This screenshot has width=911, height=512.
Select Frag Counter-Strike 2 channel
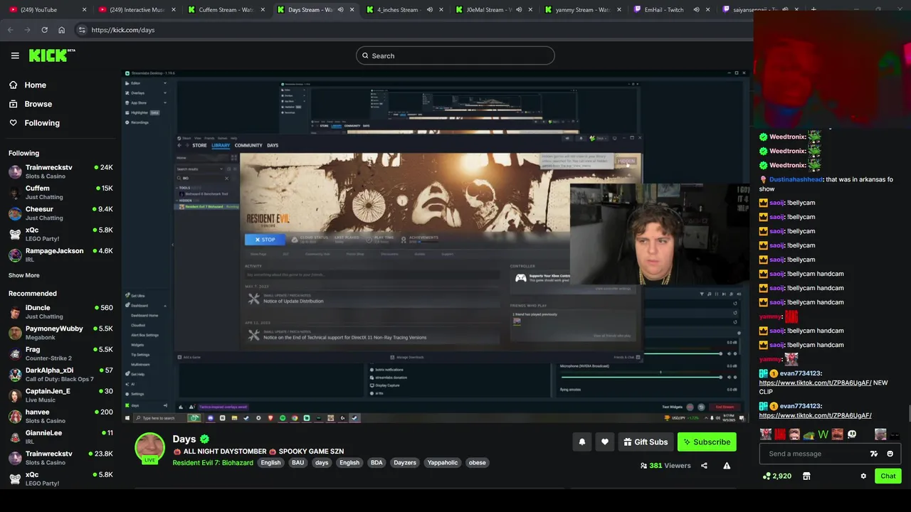pyautogui.click(x=60, y=353)
